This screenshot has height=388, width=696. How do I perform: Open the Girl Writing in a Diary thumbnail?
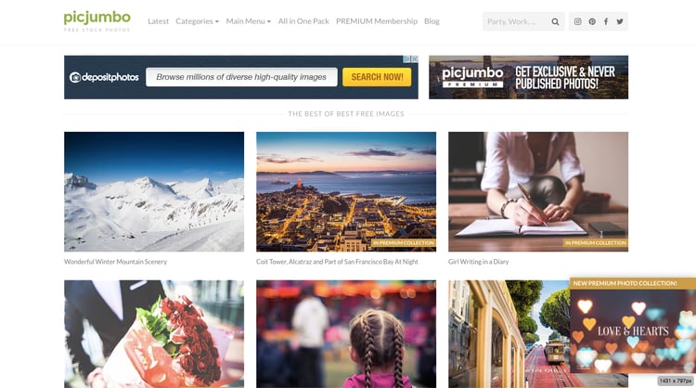point(538,191)
